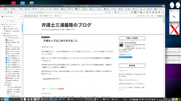
Task: Collapse the Google Chrome から bookmark folder
Action: click(x=3, y=36)
